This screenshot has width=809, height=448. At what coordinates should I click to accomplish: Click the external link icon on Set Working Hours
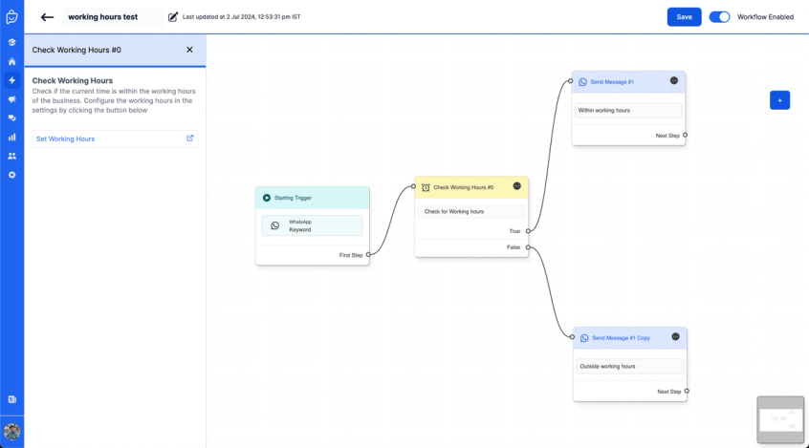point(190,139)
